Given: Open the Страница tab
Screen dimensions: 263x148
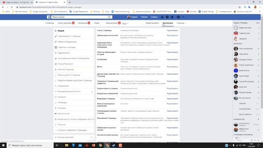Looking at the screenshot, I should tap(49, 23).
